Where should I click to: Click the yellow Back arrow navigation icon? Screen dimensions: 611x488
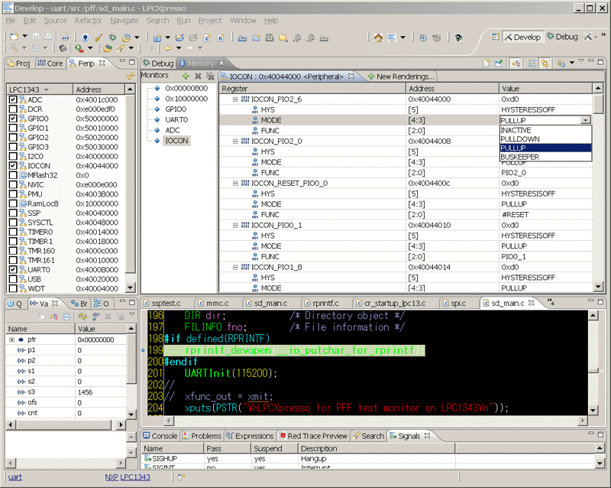[168, 48]
